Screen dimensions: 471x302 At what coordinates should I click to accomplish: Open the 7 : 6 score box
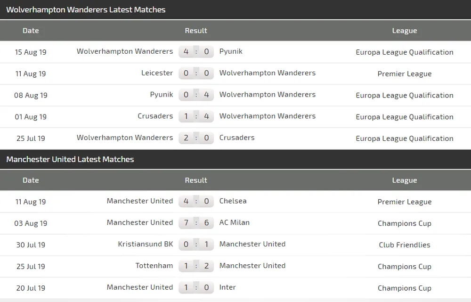click(196, 223)
